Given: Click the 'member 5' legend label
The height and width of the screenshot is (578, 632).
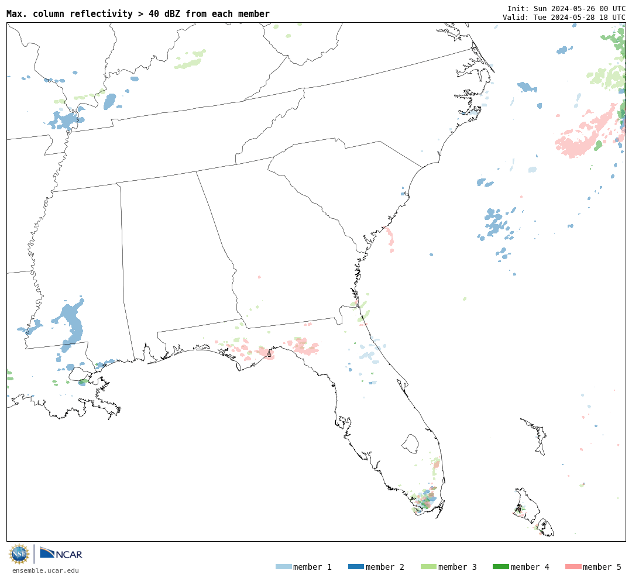Looking at the screenshot, I should pyautogui.click(x=602, y=567).
